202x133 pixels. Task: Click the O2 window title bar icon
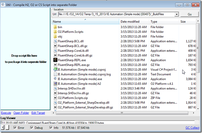3,5
